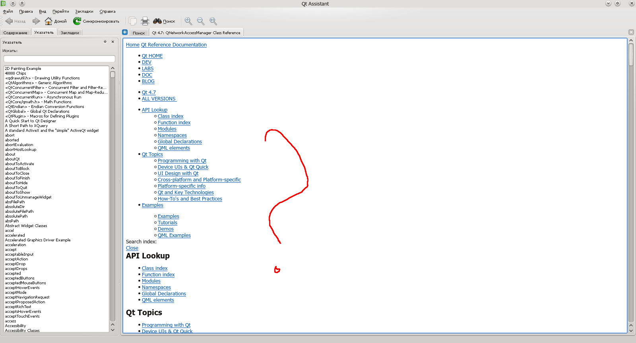636x343 pixels.
Task: Switch to the Закладки sidebar tab
Action: click(x=70, y=33)
